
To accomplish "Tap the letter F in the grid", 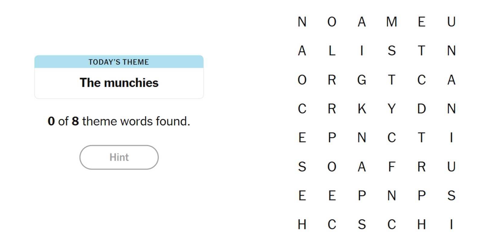I will (391, 167).
